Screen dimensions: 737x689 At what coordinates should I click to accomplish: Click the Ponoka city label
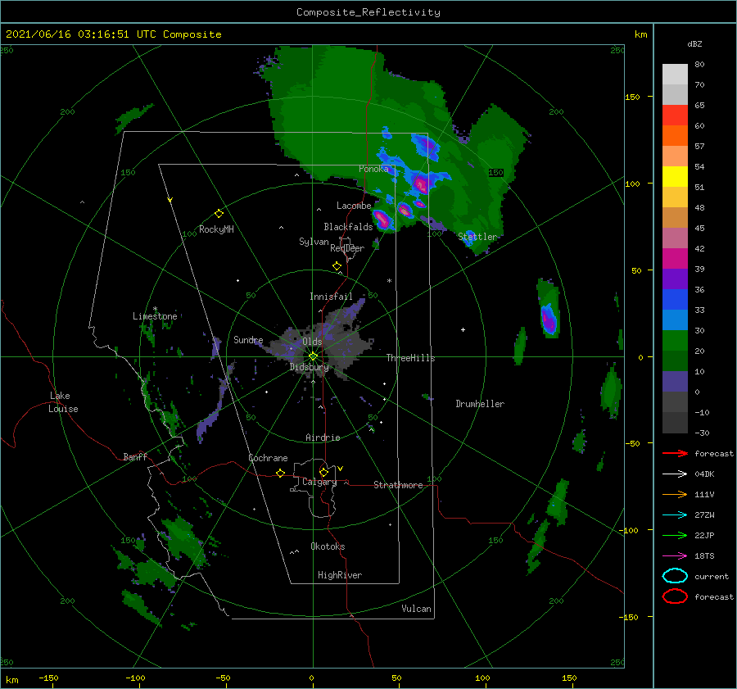(x=373, y=169)
